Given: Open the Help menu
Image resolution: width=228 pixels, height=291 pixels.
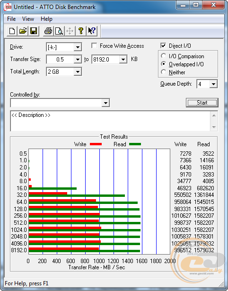Looking at the screenshot, I should click(x=46, y=19).
